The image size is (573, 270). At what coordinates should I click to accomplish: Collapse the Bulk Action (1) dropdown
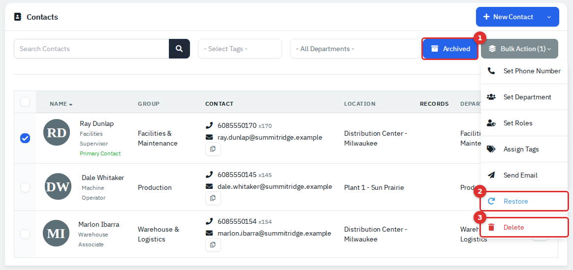pos(520,49)
